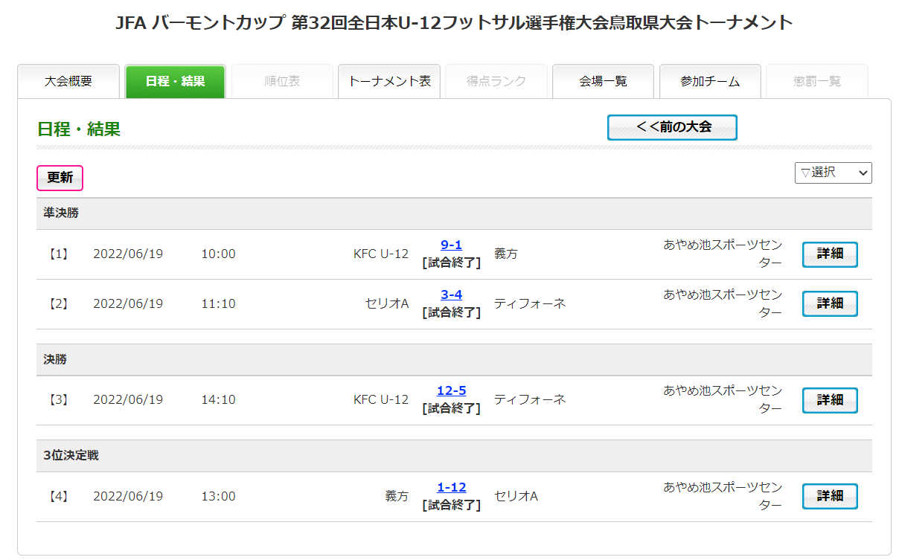View 詳細 for match 4, the third-place game

pyautogui.click(x=830, y=496)
